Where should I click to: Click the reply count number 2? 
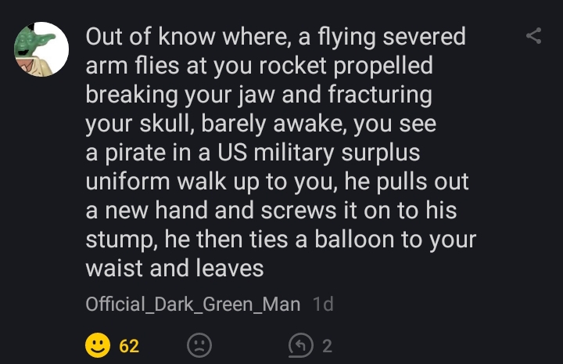point(327,345)
